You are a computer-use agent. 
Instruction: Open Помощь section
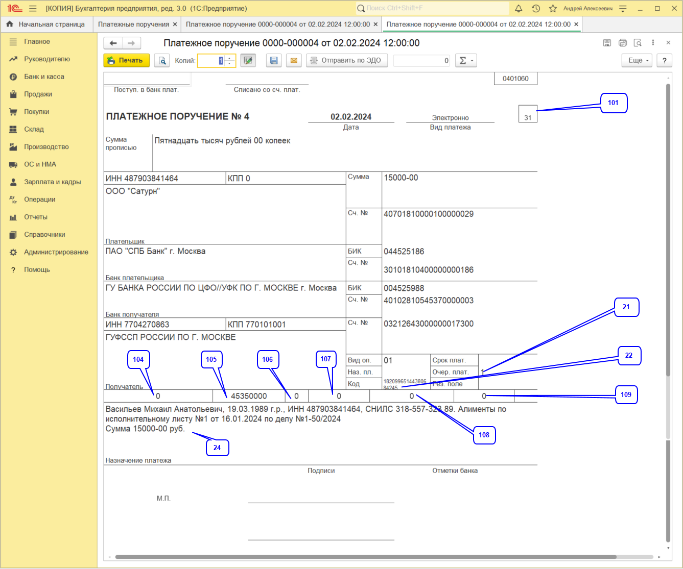[49, 269]
